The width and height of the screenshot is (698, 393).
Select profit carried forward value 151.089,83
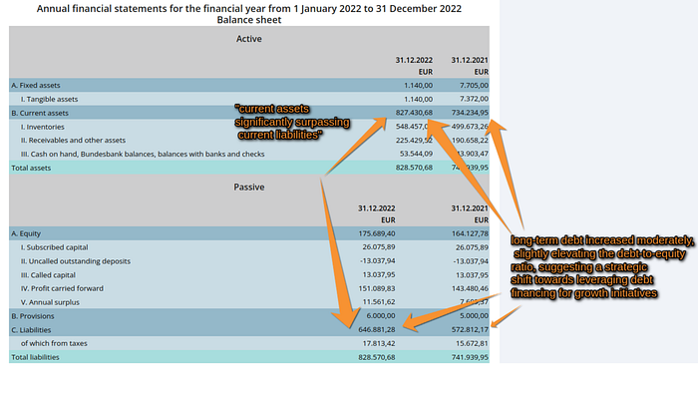point(377,288)
